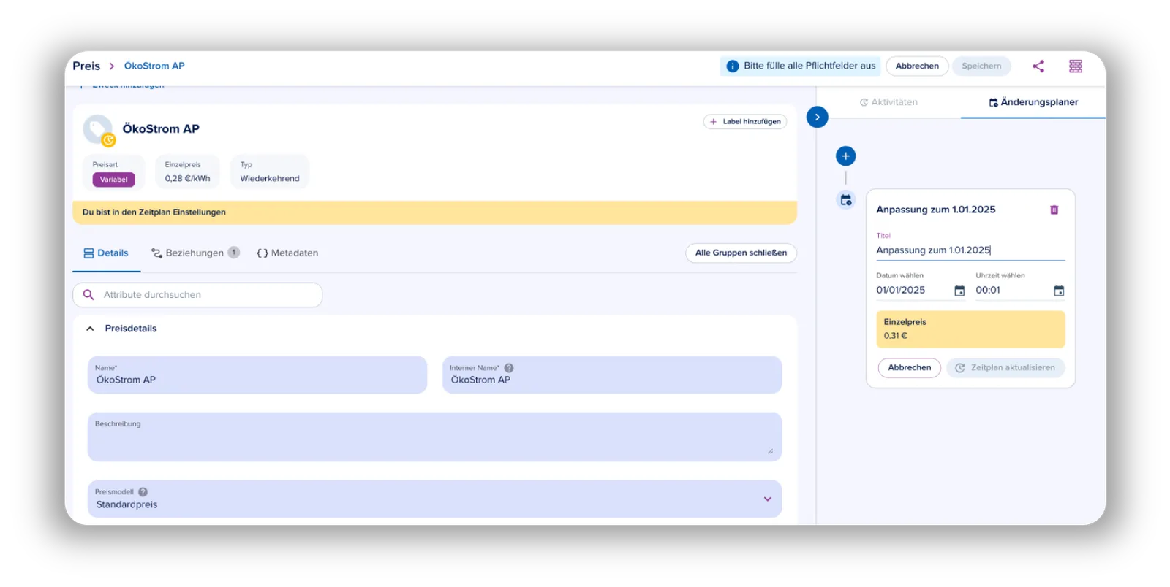
Task: Go to Preis breadcrumb link
Action: tap(86, 66)
